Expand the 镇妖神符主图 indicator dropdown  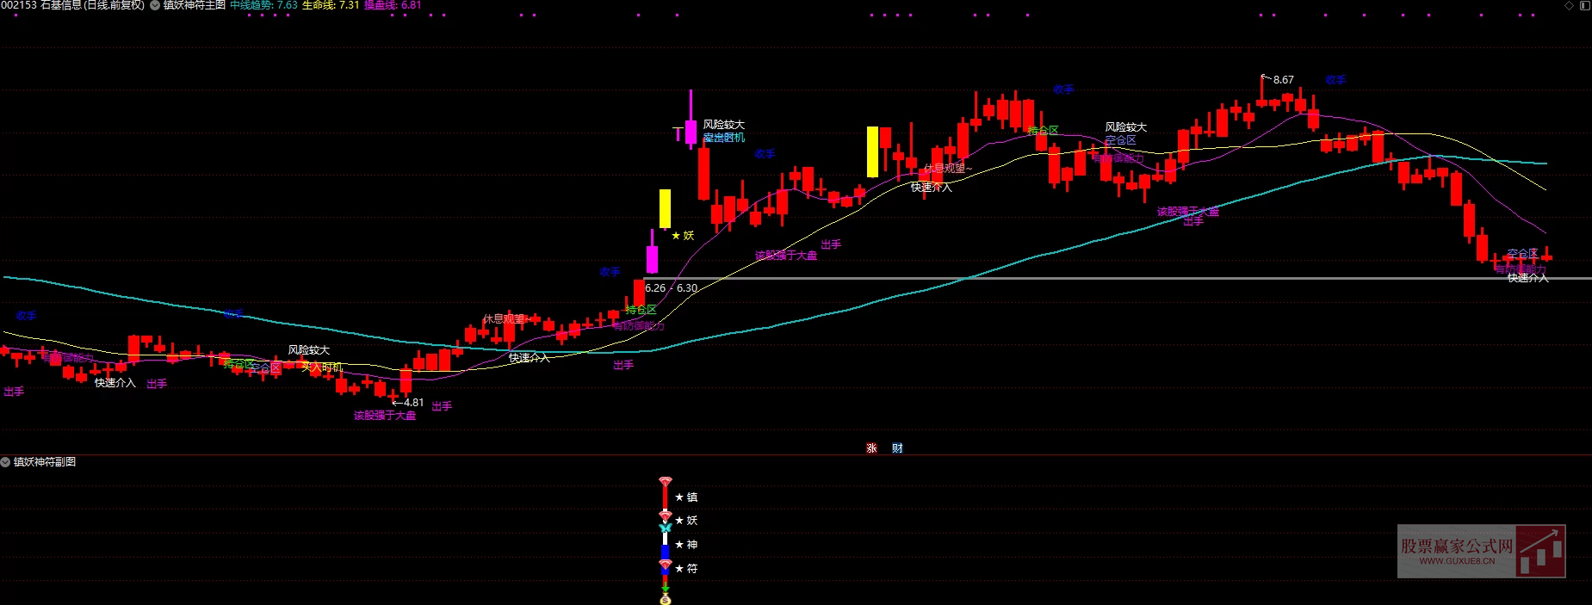(x=155, y=5)
